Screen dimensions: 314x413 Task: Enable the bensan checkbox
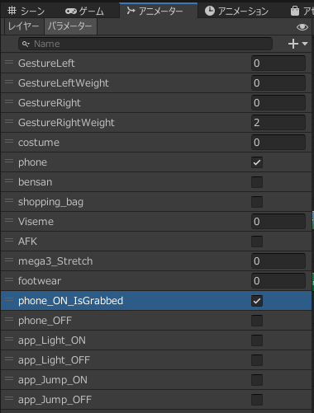pyautogui.click(x=257, y=182)
